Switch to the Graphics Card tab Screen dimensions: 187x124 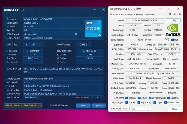(117, 14)
